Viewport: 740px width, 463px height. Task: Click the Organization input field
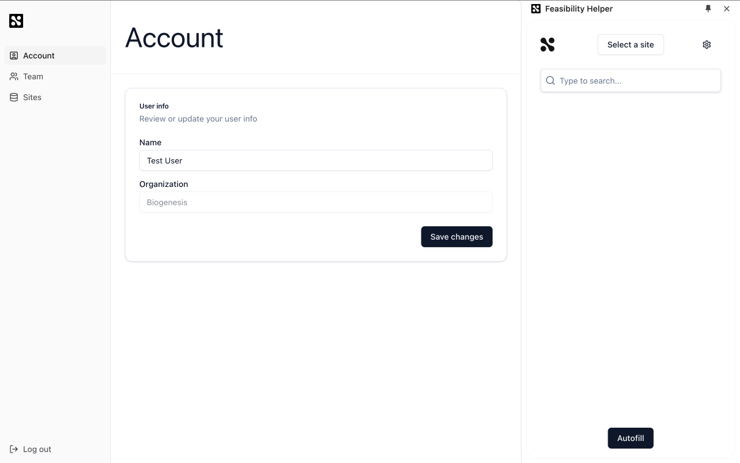316,202
